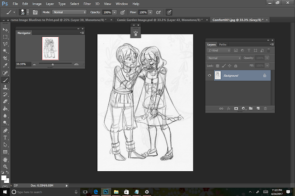Select the Zoom tool magnifier

click(x=5, y=166)
